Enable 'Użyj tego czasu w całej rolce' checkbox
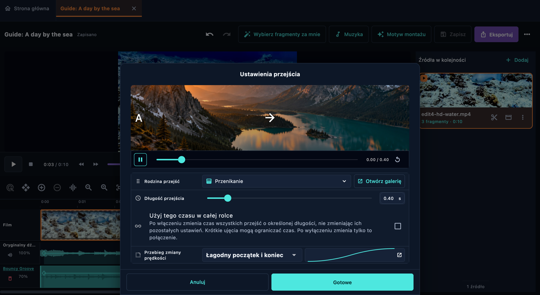This screenshot has width=540, height=295. coord(397,226)
